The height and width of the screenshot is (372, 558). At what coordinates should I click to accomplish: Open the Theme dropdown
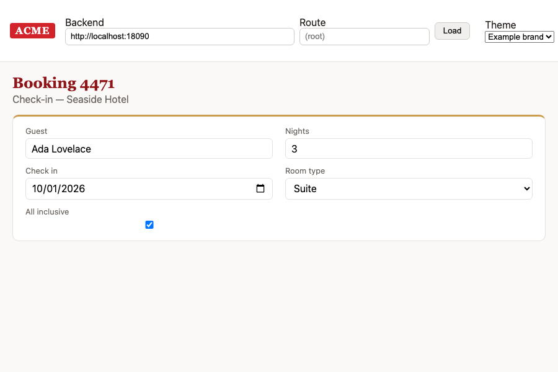519,37
